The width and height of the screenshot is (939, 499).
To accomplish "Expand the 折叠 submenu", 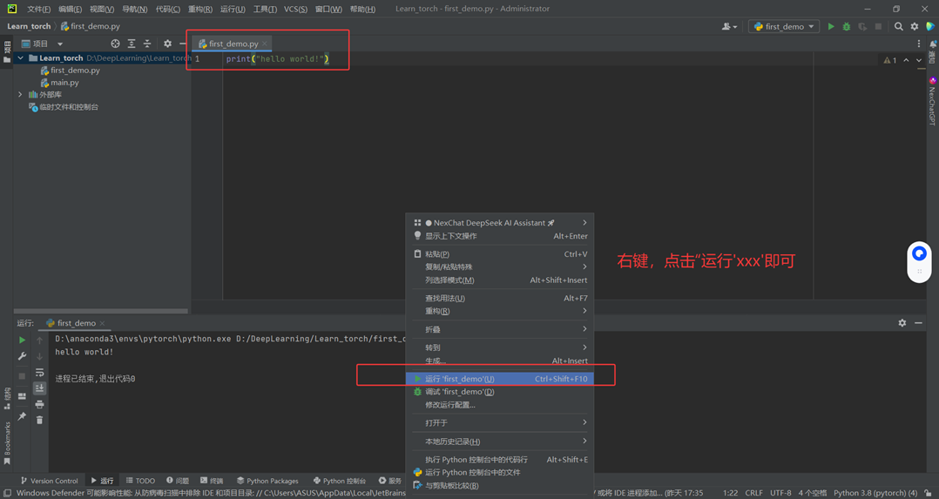I will click(500, 329).
